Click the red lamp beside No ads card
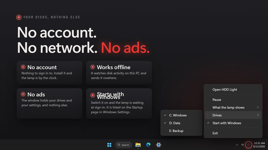 23,94
